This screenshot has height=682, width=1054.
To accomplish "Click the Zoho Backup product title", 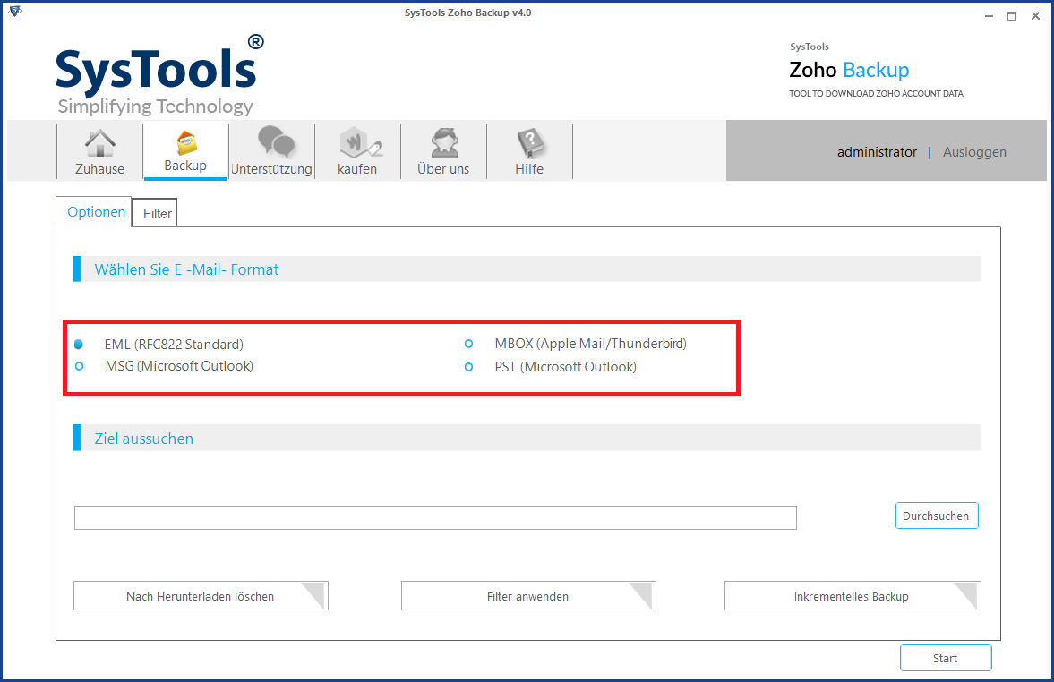I will click(x=849, y=70).
